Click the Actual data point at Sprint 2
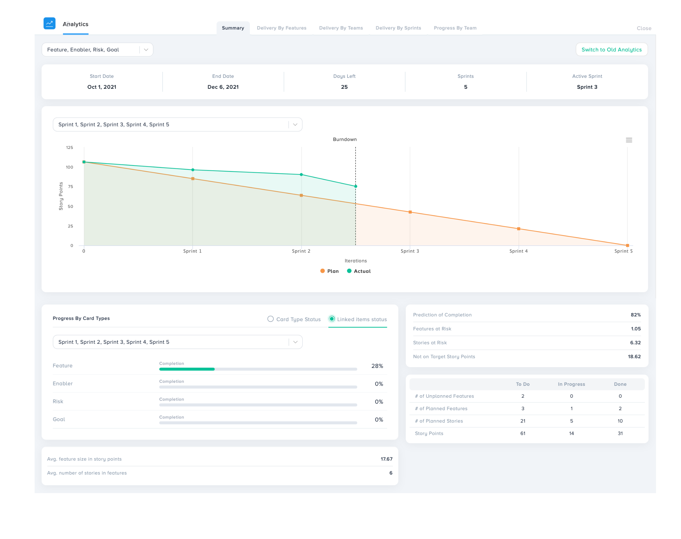The width and height of the screenshot is (681, 539). (301, 174)
